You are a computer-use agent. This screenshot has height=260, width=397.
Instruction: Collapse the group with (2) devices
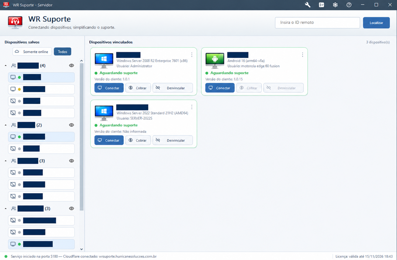6,125
